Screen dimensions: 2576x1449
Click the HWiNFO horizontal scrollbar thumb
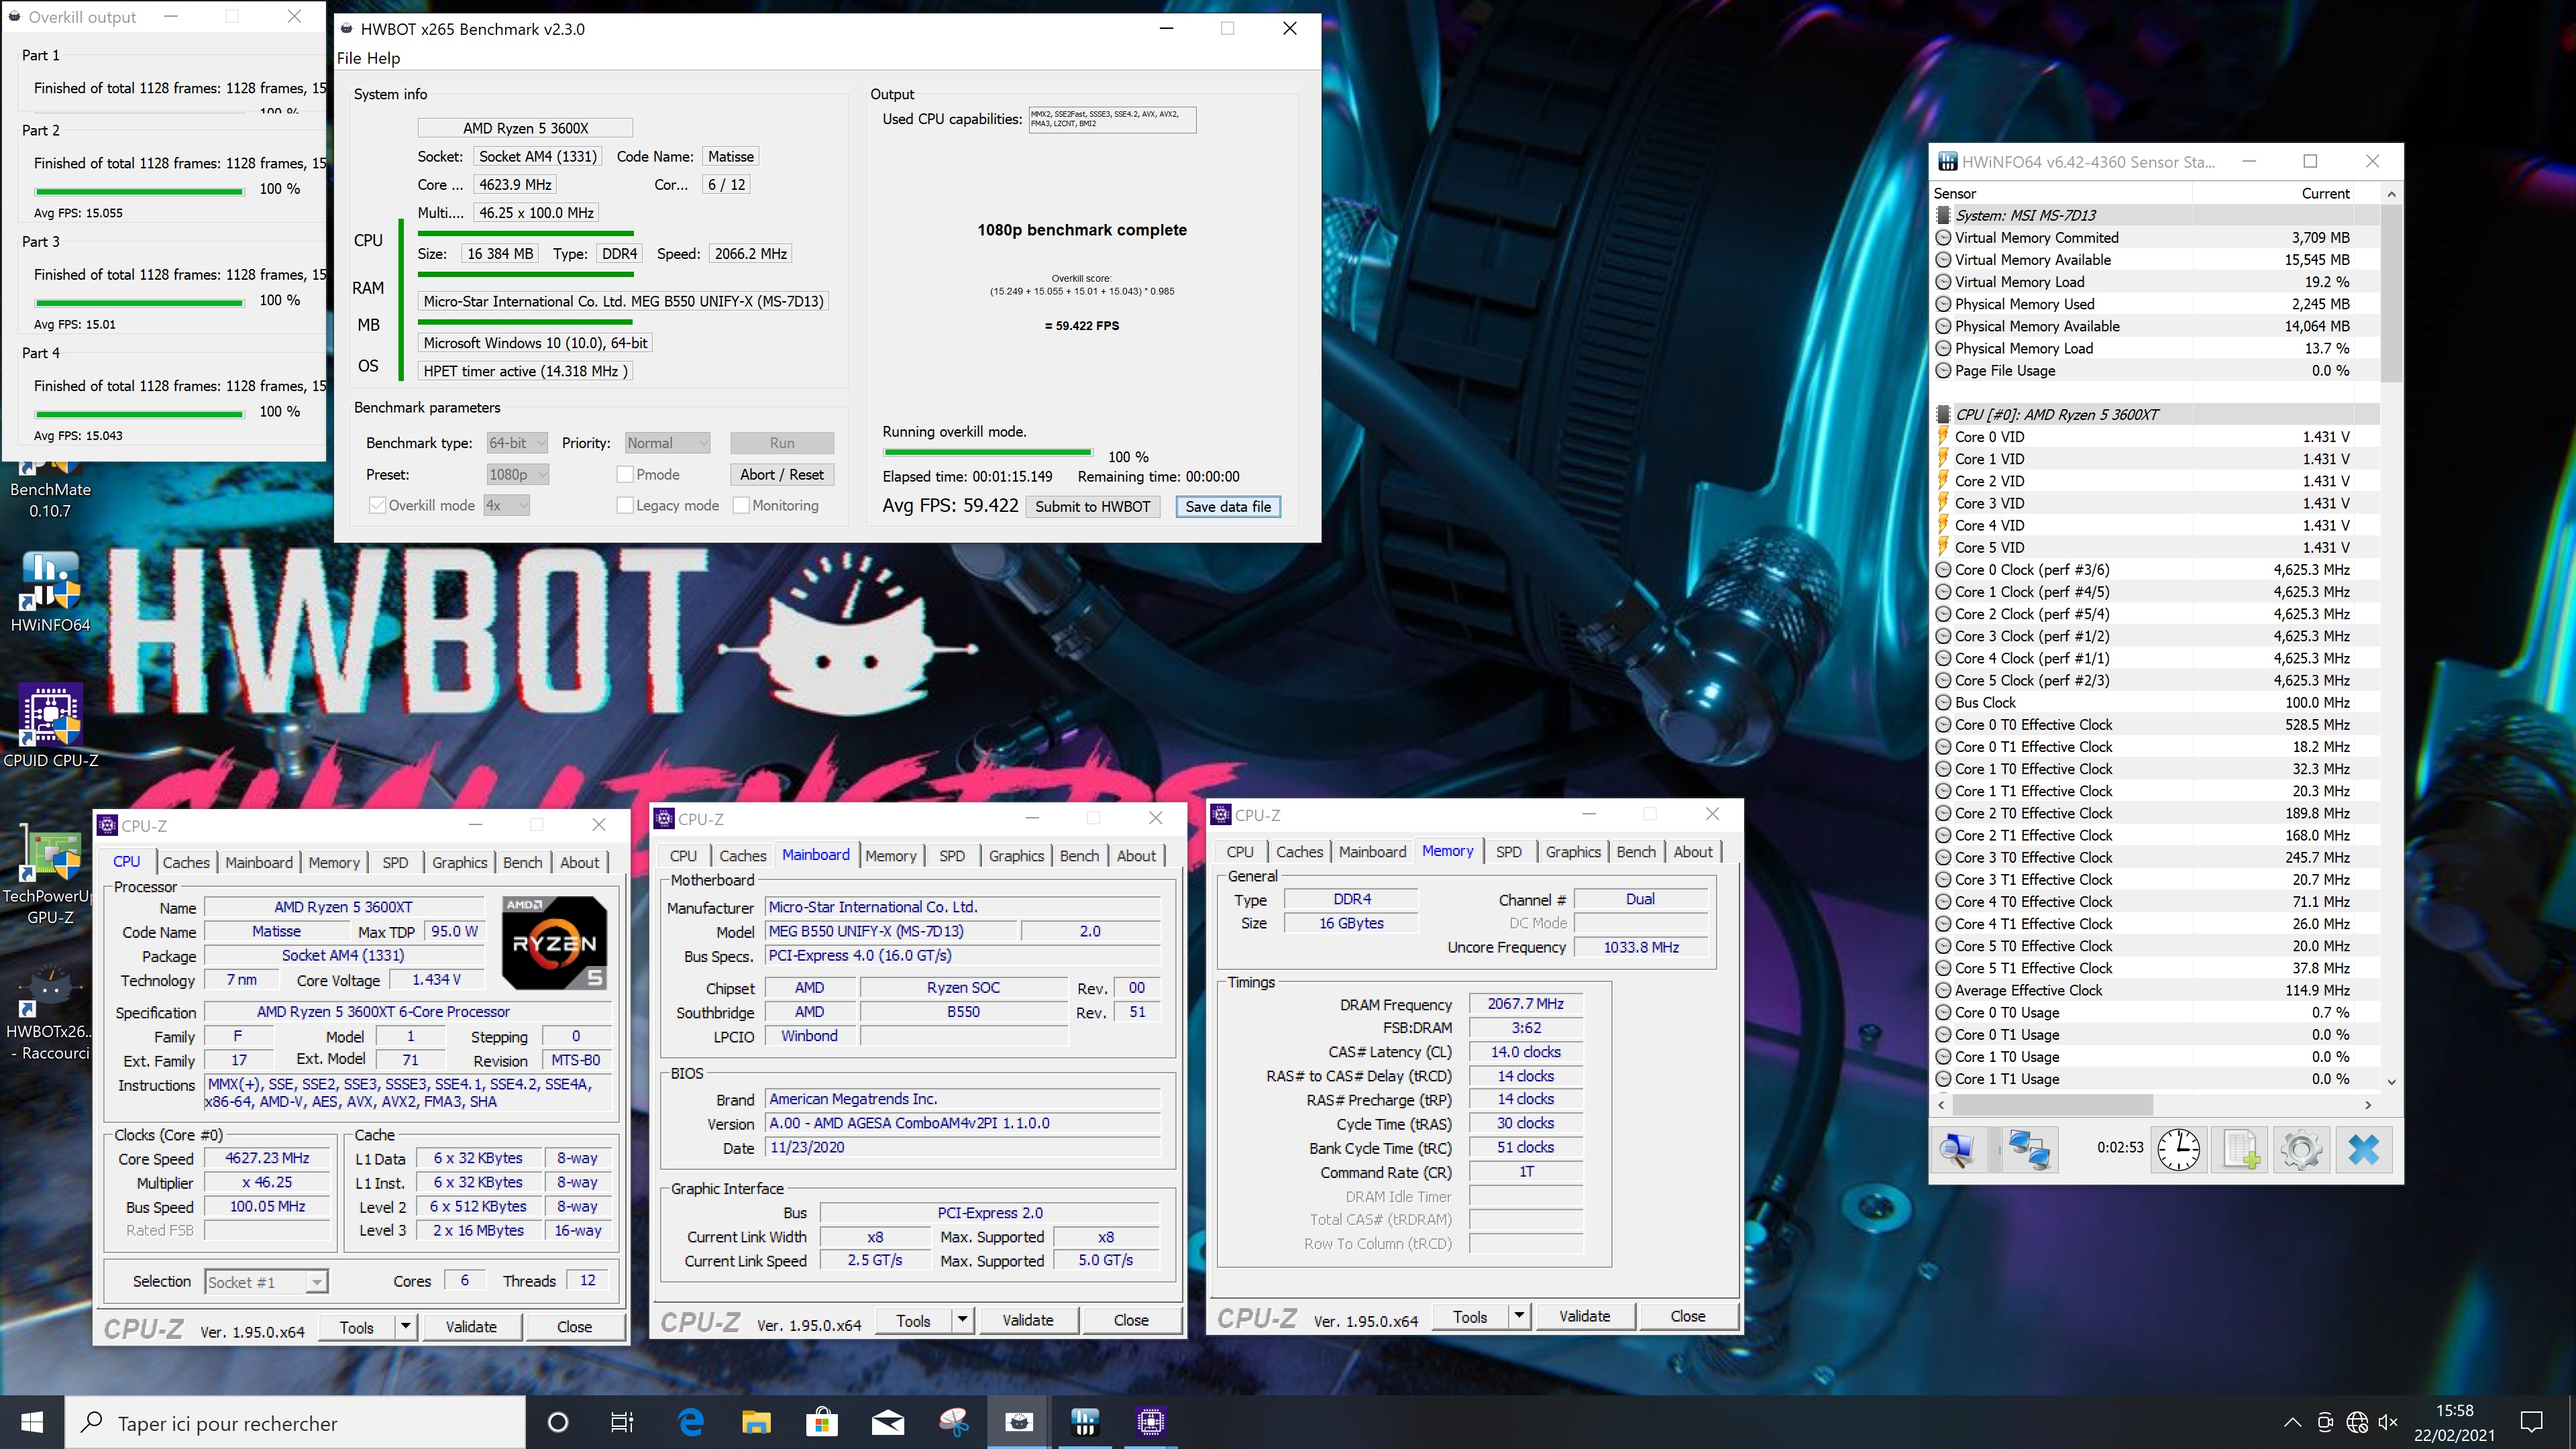click(2052, 1105)
